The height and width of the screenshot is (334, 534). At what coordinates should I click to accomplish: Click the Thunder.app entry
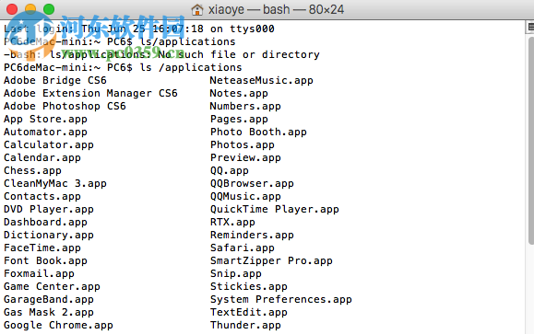245,325
